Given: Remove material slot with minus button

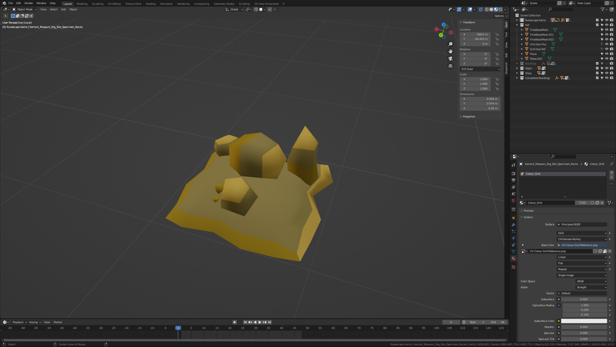Looking at the screenshot, I should pyautogui.click(x=611, y=178).
